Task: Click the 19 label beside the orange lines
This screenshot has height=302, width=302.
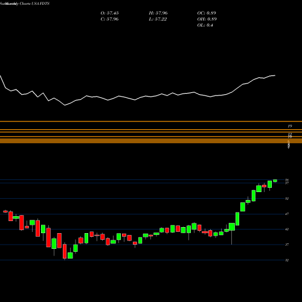Action: click(290, 126)
